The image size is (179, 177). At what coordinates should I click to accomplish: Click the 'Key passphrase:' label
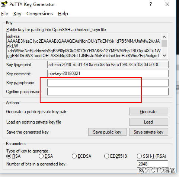pyautogui.click(x=21, y=83)
